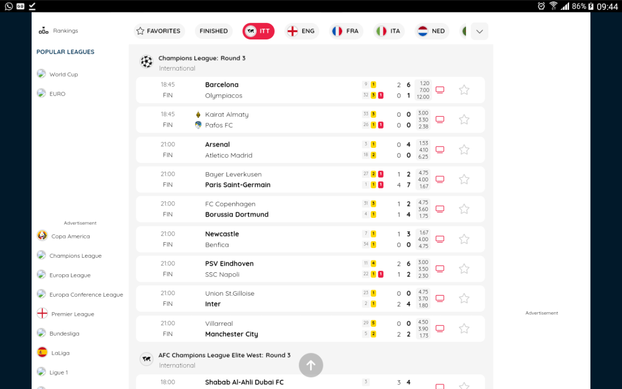Favorite the Barcelona vs Olympiacos match star
This screenshot has width=622, height=389.
tap(464, 90)
